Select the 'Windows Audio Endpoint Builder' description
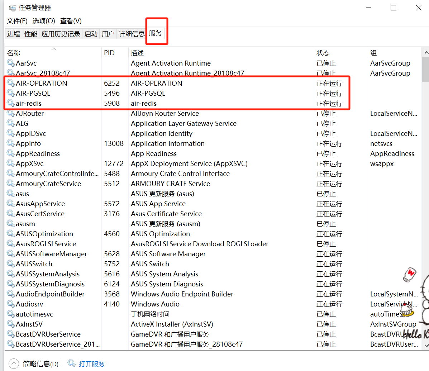This screenshot has height=371, width=429. 182,294
